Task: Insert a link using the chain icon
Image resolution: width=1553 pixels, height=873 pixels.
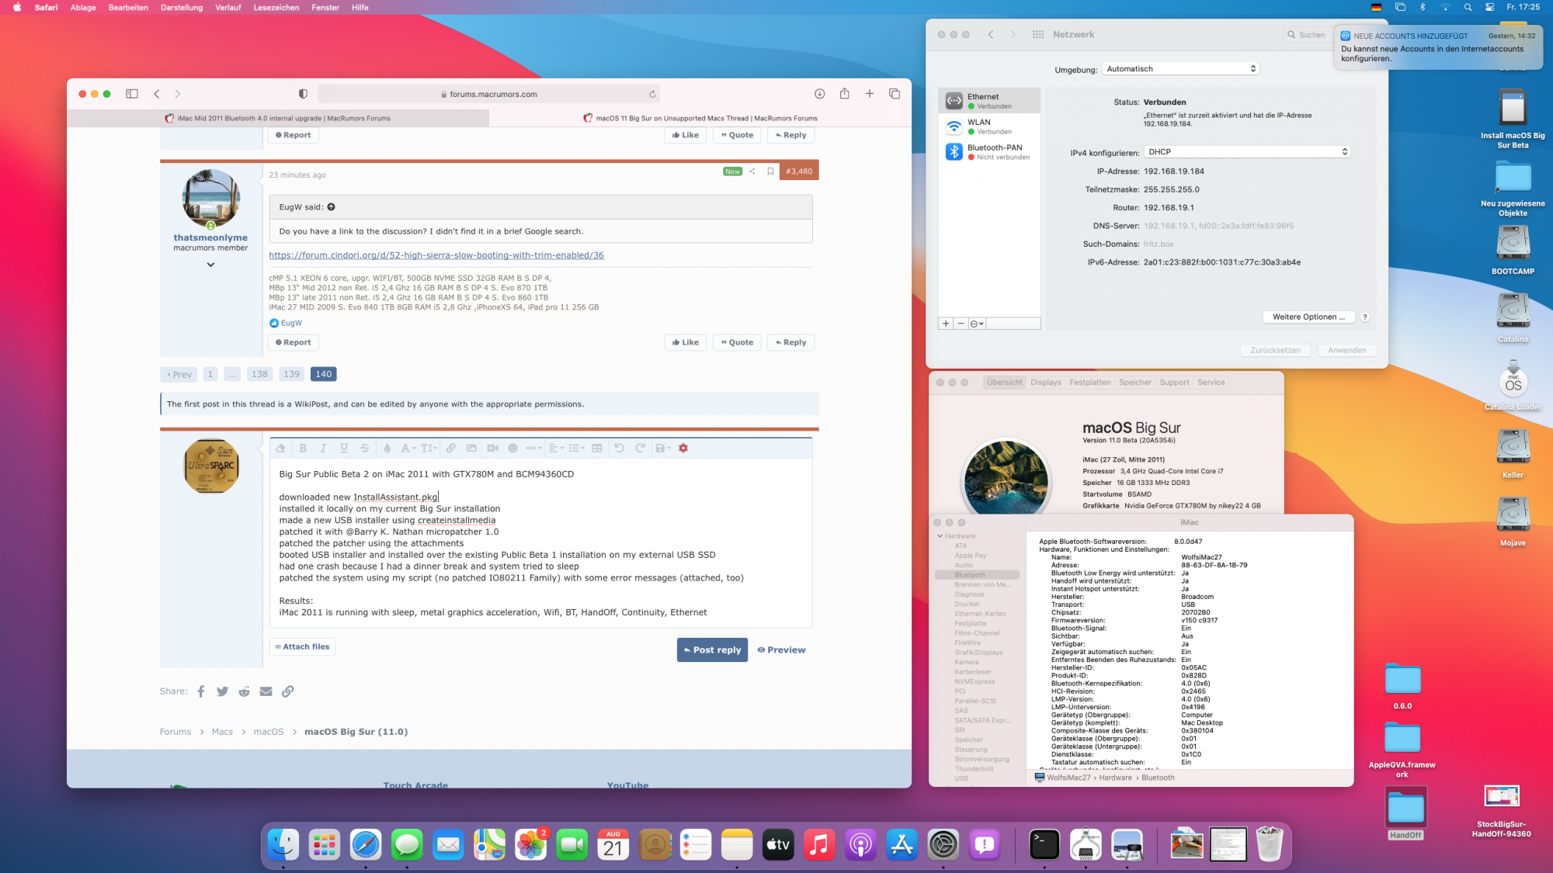Action: [x=450, y=448]
